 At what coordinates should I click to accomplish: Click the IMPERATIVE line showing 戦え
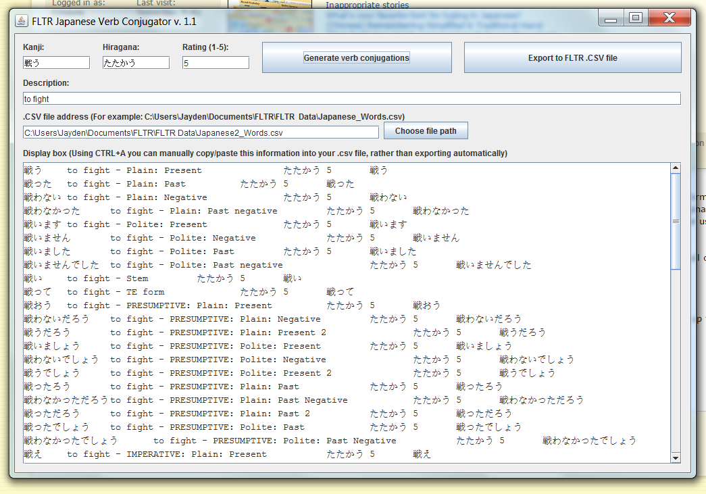click(135, 453)
